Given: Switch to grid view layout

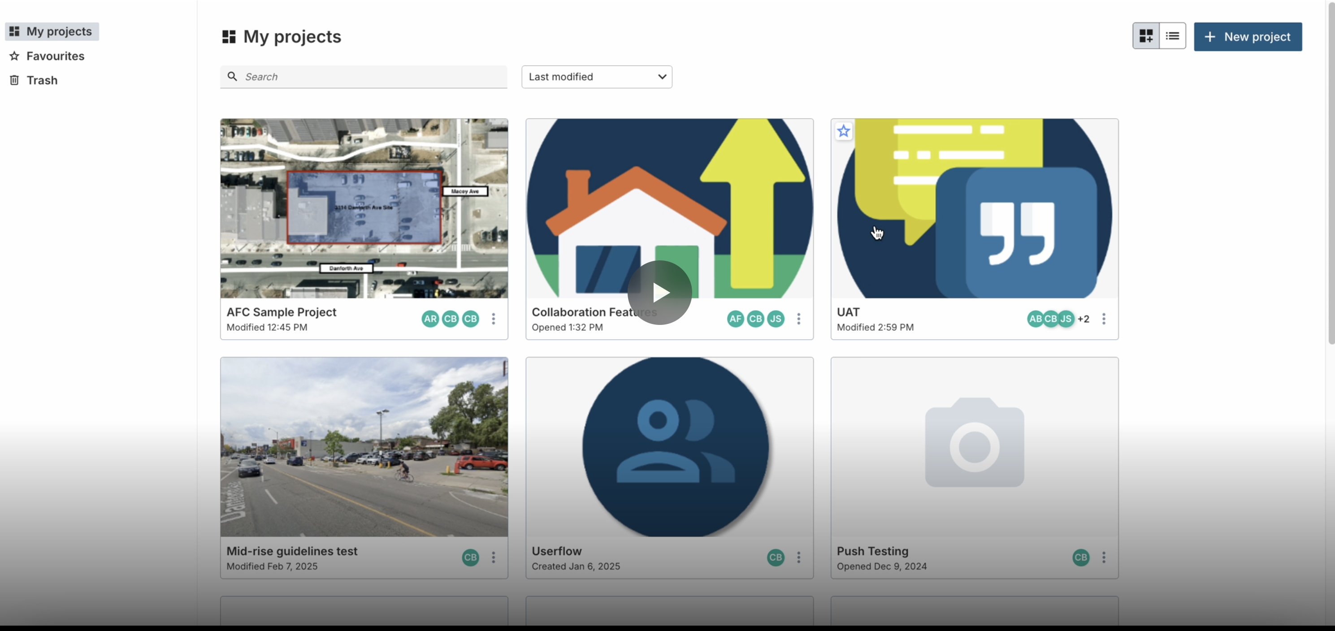Looking at the screenshot, I should tap(1146, 36).
